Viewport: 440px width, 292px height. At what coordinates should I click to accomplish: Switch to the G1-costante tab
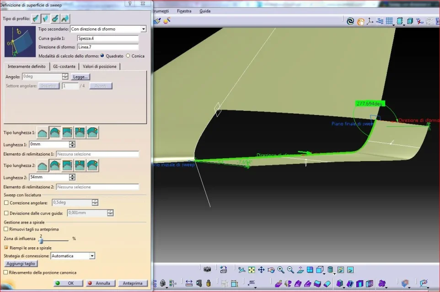pyautogui.click(x=64, y=67)
